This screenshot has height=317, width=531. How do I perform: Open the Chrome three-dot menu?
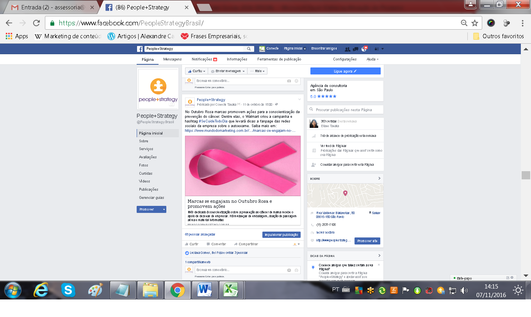tap(523, 23)
